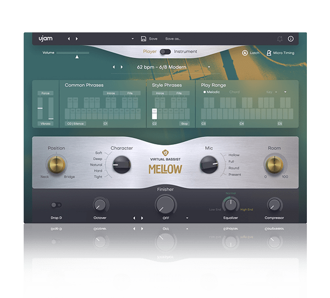Click Intros tab in Common Phrases
330x298 pixels.
coord(111,93)
